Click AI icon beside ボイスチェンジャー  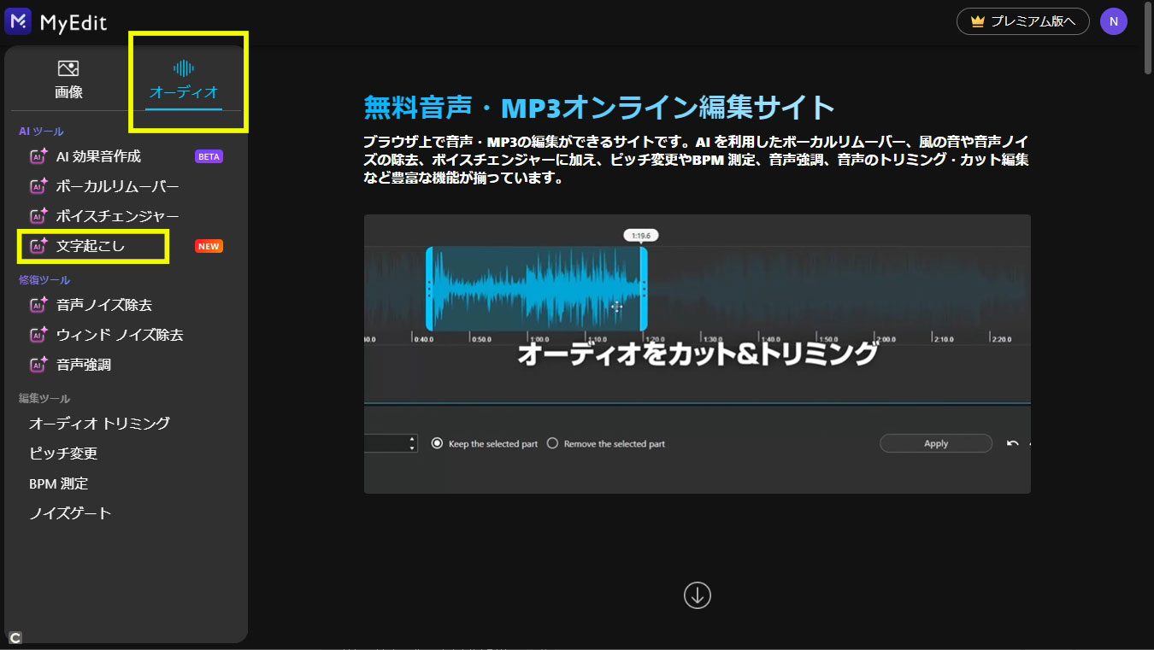(x=38, y=216)
